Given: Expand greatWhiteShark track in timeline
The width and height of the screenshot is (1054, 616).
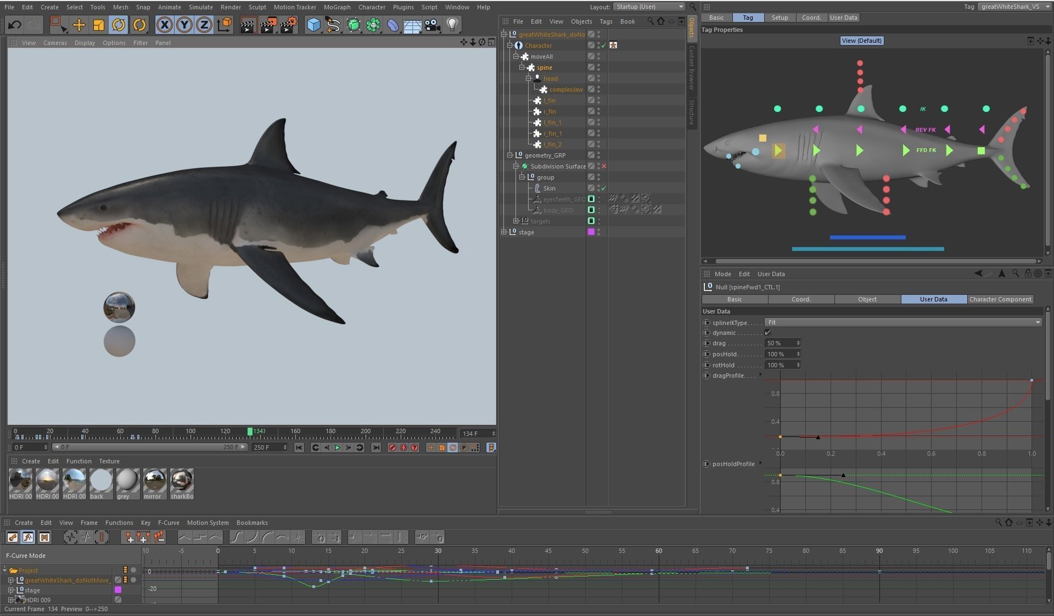Looking at the screenshot, I should [x=10, y=580].
